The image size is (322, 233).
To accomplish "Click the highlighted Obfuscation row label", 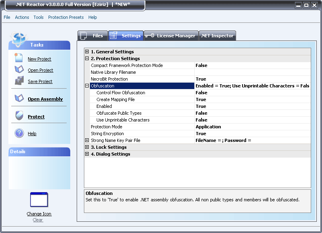I will tap(142, 86).
